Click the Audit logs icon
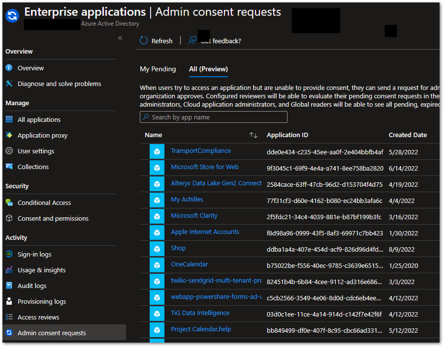This screenshot has height=347, width=444. pos(9,286)
